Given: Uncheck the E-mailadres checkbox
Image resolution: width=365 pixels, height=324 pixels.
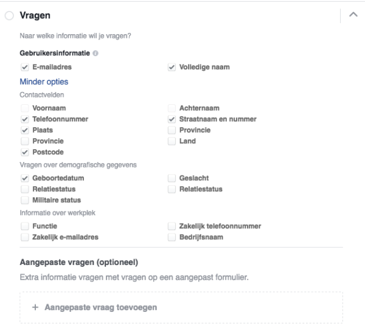Looking at the screenshot, I should (x=25, y=67).
